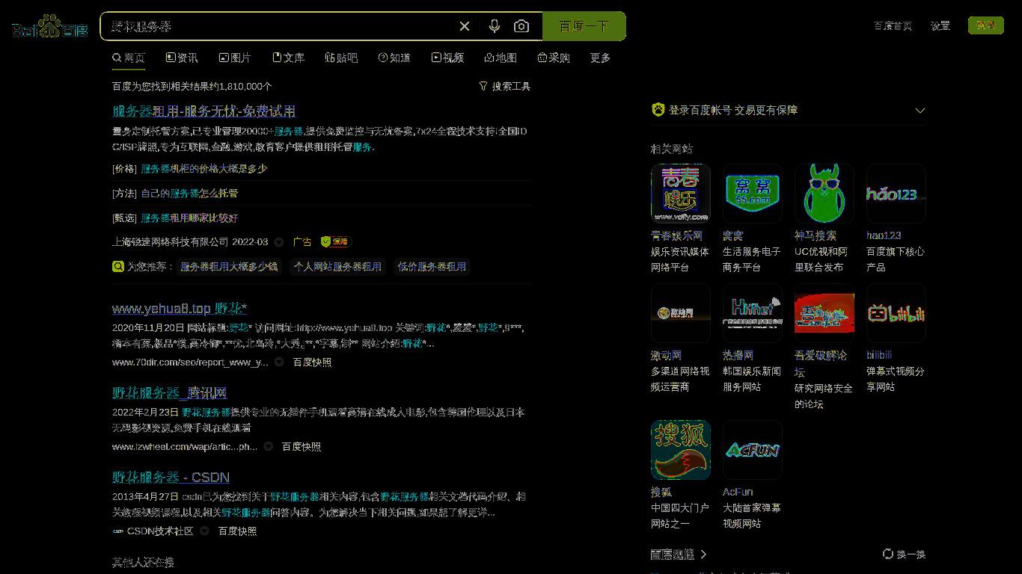Viewport: 1022px width, 574px height.
Task: Switch to the 视频 tab
Action: pyautogui.click(x=447, y=58)
